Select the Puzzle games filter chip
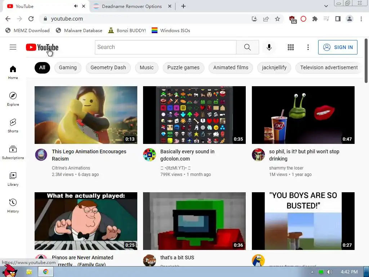The height and width of the screenshot is (277, 369). coord(183,67)
